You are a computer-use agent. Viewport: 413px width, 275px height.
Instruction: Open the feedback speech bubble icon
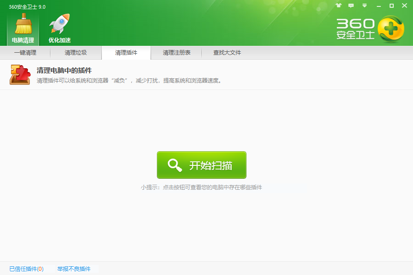351,5
